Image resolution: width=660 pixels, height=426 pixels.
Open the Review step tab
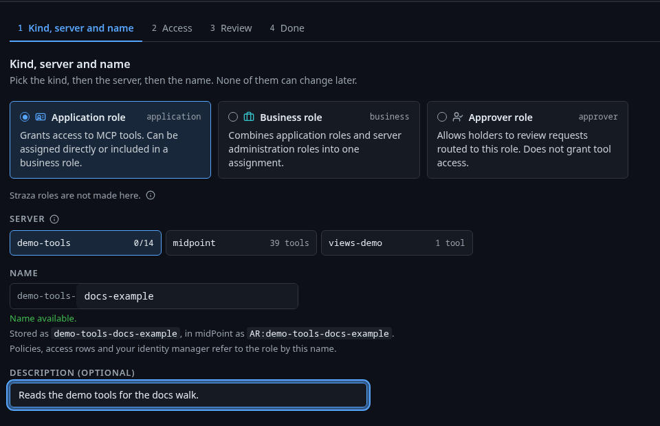tap(231, 28)
